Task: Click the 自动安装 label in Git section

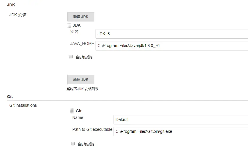Action: (x=86, y=144)
